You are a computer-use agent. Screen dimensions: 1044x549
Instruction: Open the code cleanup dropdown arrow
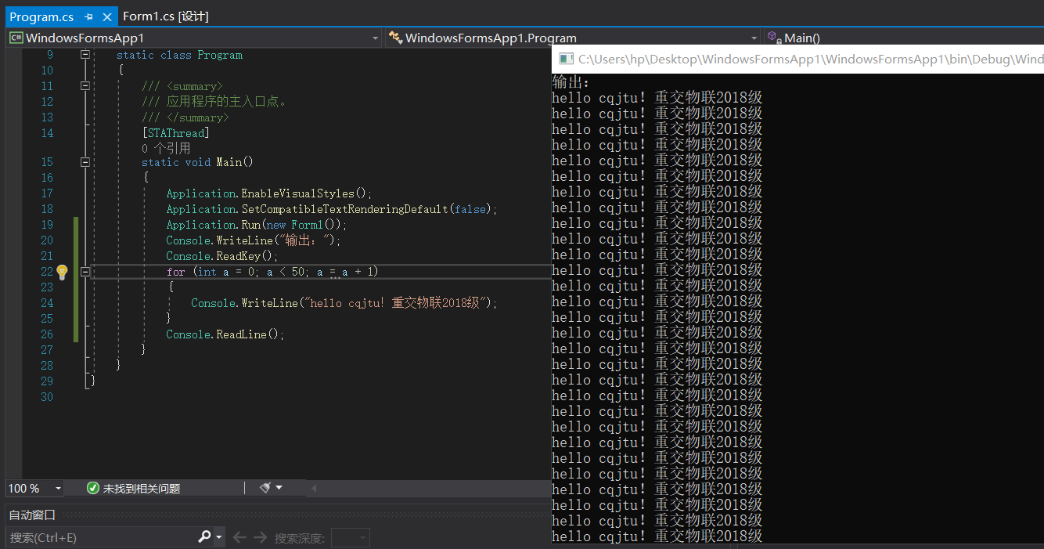[279, 488]
